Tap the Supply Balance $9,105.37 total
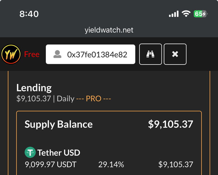 pos(170,124)
